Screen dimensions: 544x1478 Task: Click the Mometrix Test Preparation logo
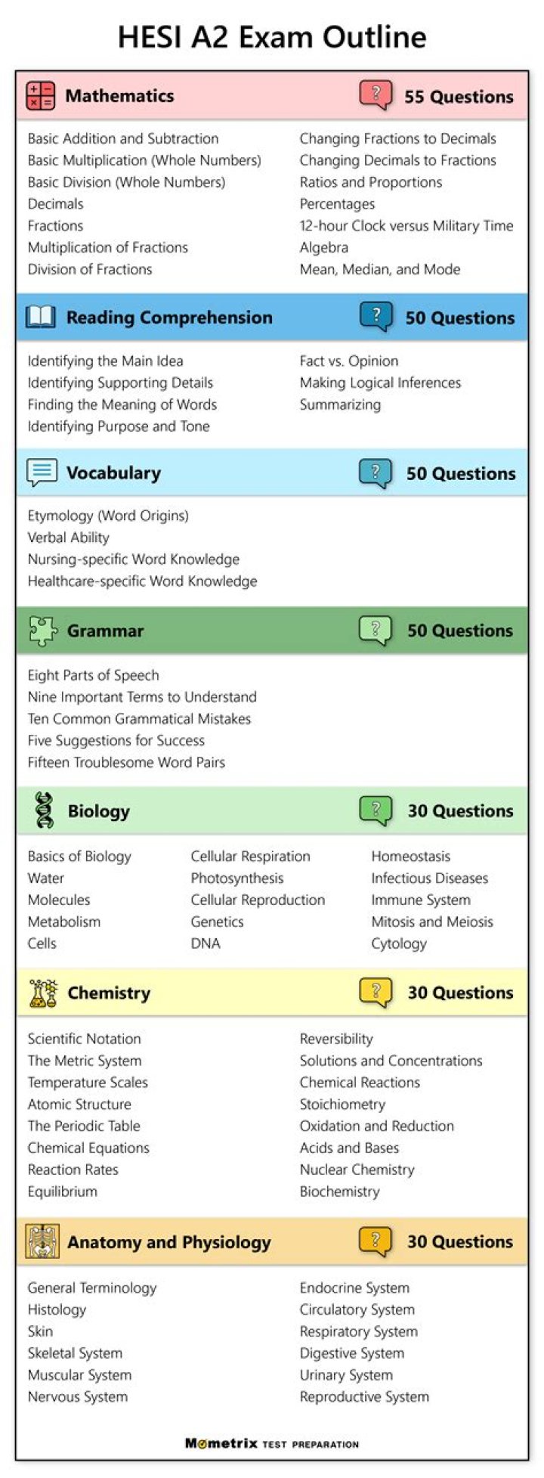(x=272, y=1443)
